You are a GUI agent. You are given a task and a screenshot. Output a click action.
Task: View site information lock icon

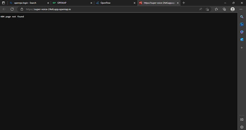(22, 9)
